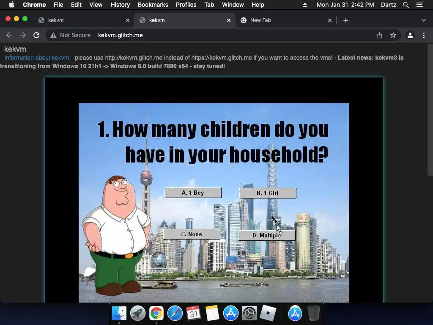Click the browser back arrow
The height and width of the screenshot is (325, 433).
pyautogui.click(x=9, y=35)
